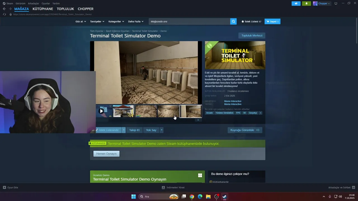Toggle the İstek Listesinde wishlist button
Image resolution: width=358 pixels, height=201 pixels.
click(x=108, y=130)
